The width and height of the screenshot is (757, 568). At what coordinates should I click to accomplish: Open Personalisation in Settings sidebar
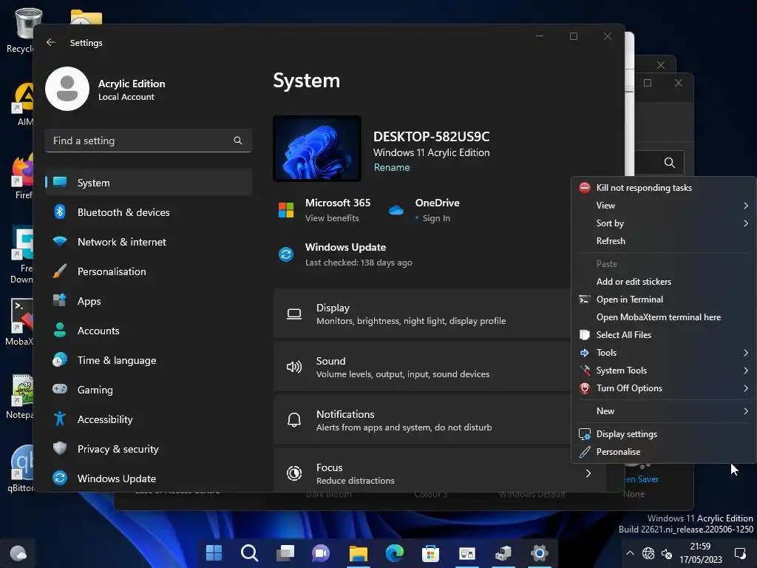[x=149, y=271]
